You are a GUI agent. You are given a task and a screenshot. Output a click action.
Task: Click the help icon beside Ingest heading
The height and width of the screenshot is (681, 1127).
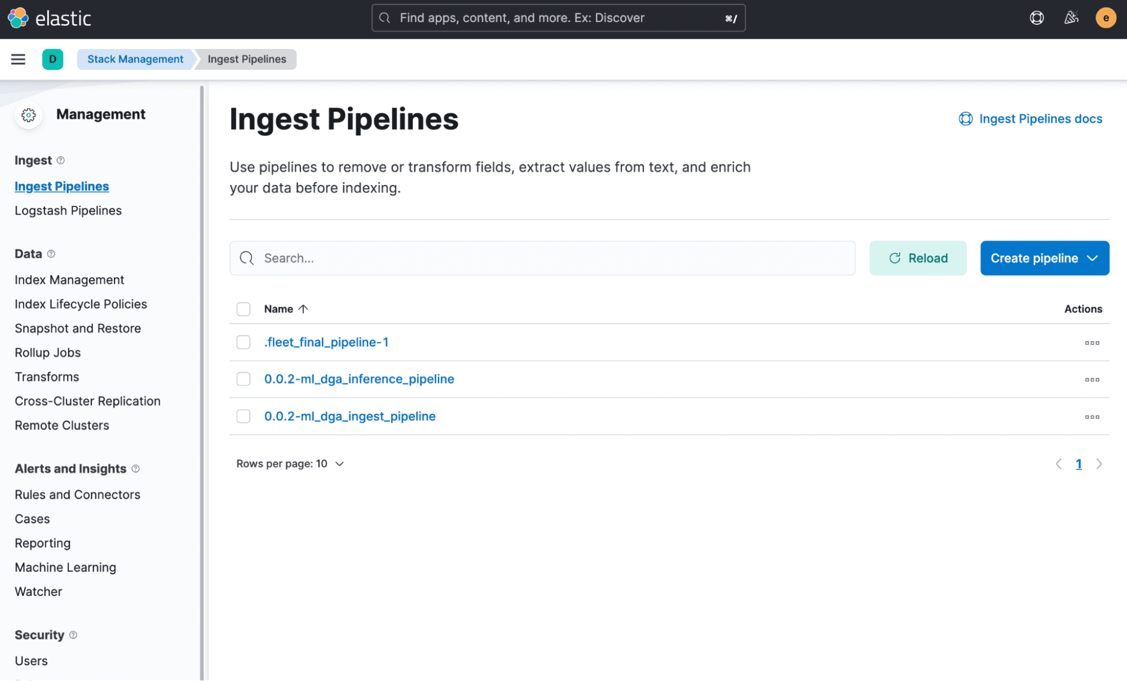(61, 161)
